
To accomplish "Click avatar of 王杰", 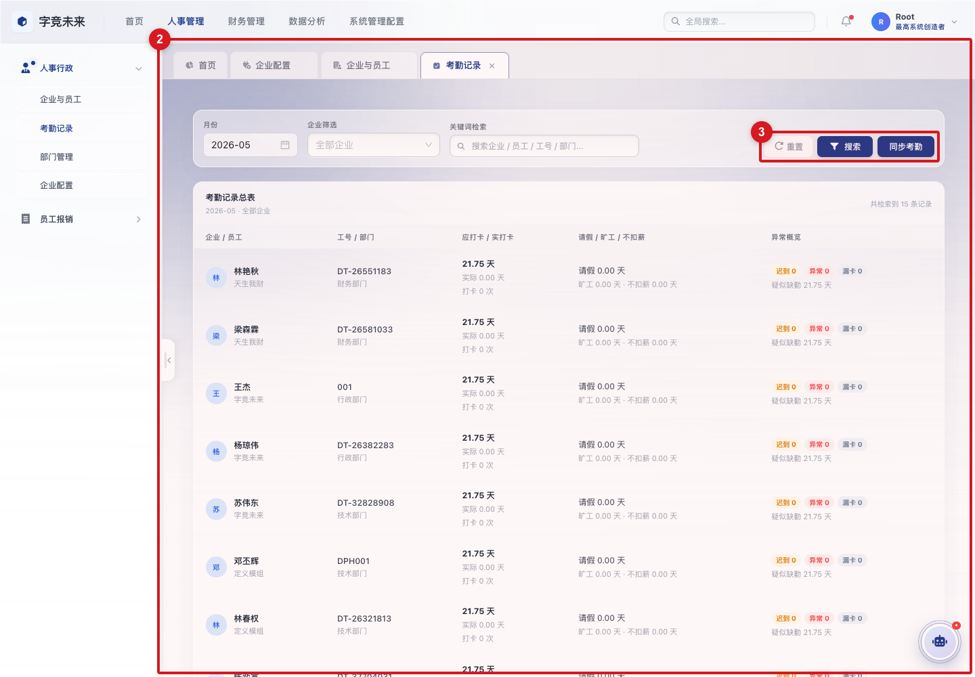I will pos(216,393).
